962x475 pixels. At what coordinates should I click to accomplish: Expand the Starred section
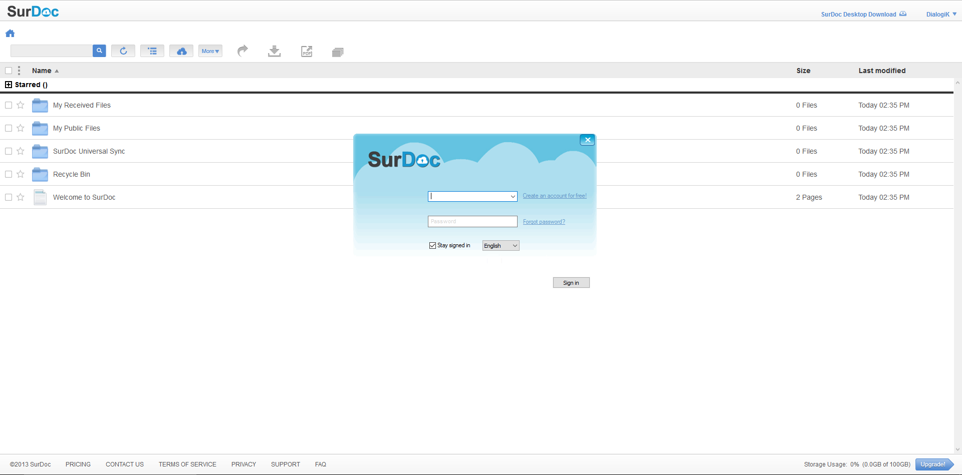[x=9, y=85]
